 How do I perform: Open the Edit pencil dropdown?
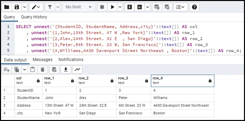point(36,7)
